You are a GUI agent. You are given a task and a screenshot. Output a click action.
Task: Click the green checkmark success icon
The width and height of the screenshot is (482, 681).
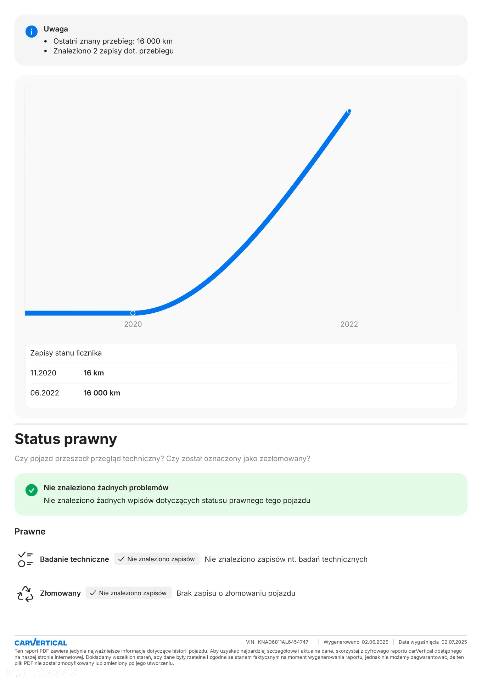[32, 490]
